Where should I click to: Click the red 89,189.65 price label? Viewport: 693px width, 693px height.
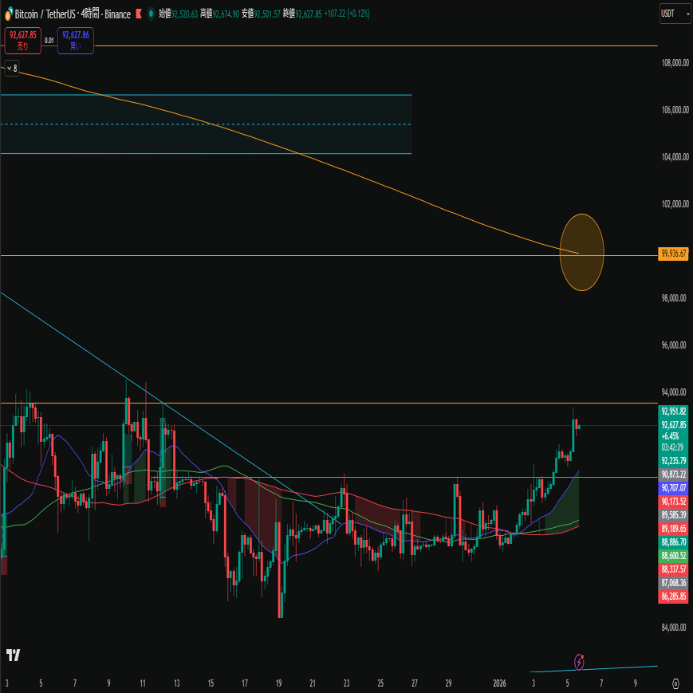tap(673, 529)
